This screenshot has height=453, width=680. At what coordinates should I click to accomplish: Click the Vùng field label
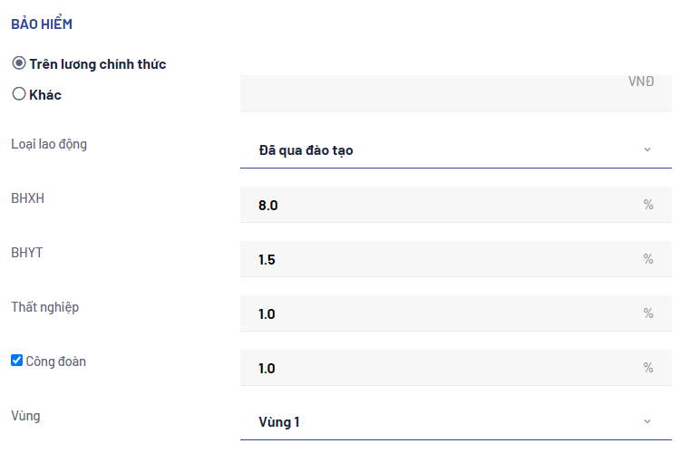click(x=25, y=416)
